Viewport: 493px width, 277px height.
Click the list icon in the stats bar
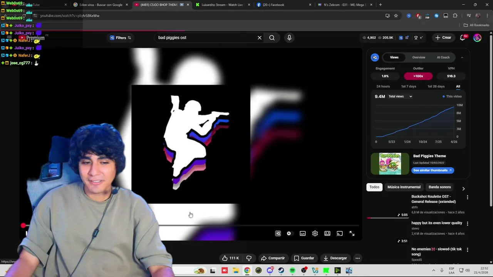point(407,38)
